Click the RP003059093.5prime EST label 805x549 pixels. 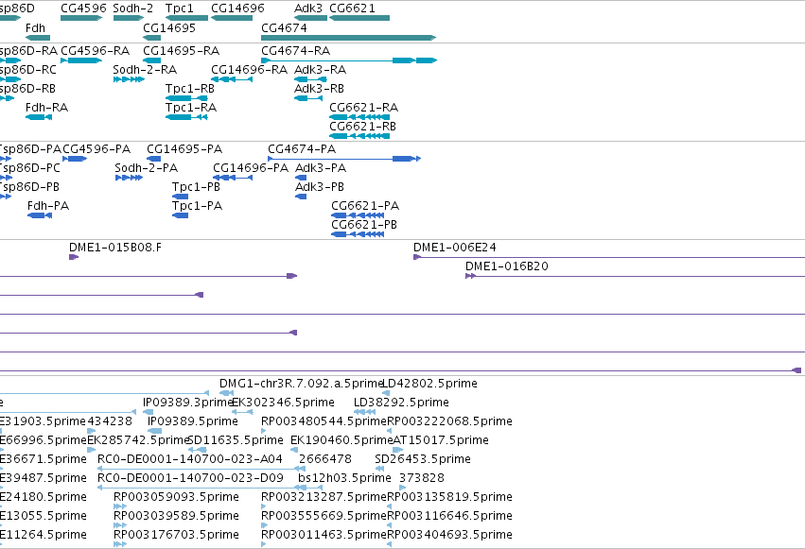tap(176, 497)
